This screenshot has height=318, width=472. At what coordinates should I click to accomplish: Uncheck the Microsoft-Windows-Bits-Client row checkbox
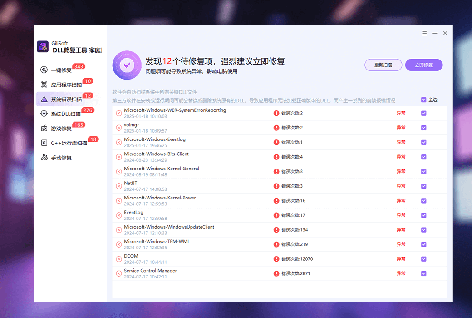(424, 157)
